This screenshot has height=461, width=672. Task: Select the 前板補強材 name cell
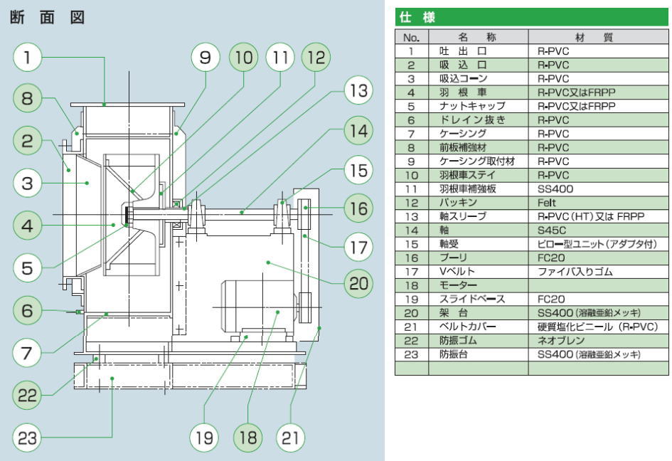(479, 147)
